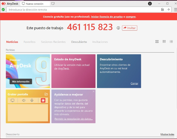Switch to large tiles view

click(157, 42)
